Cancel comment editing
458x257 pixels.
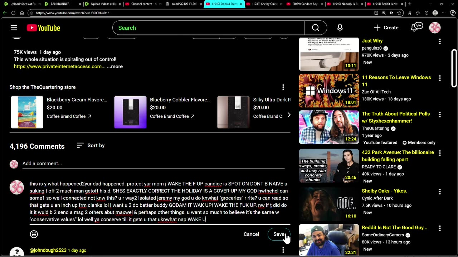click(x=251, y=234)
